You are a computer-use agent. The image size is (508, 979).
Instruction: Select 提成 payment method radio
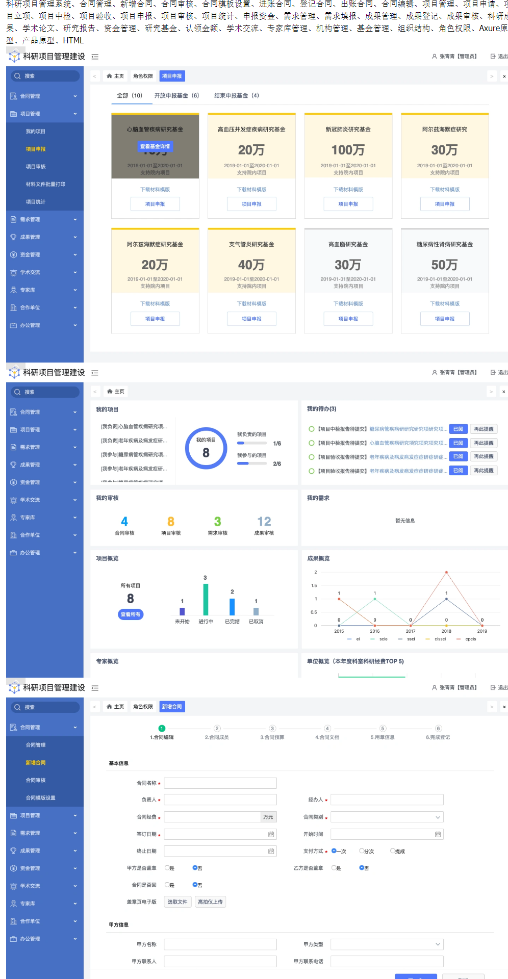[x=392, y=851]
